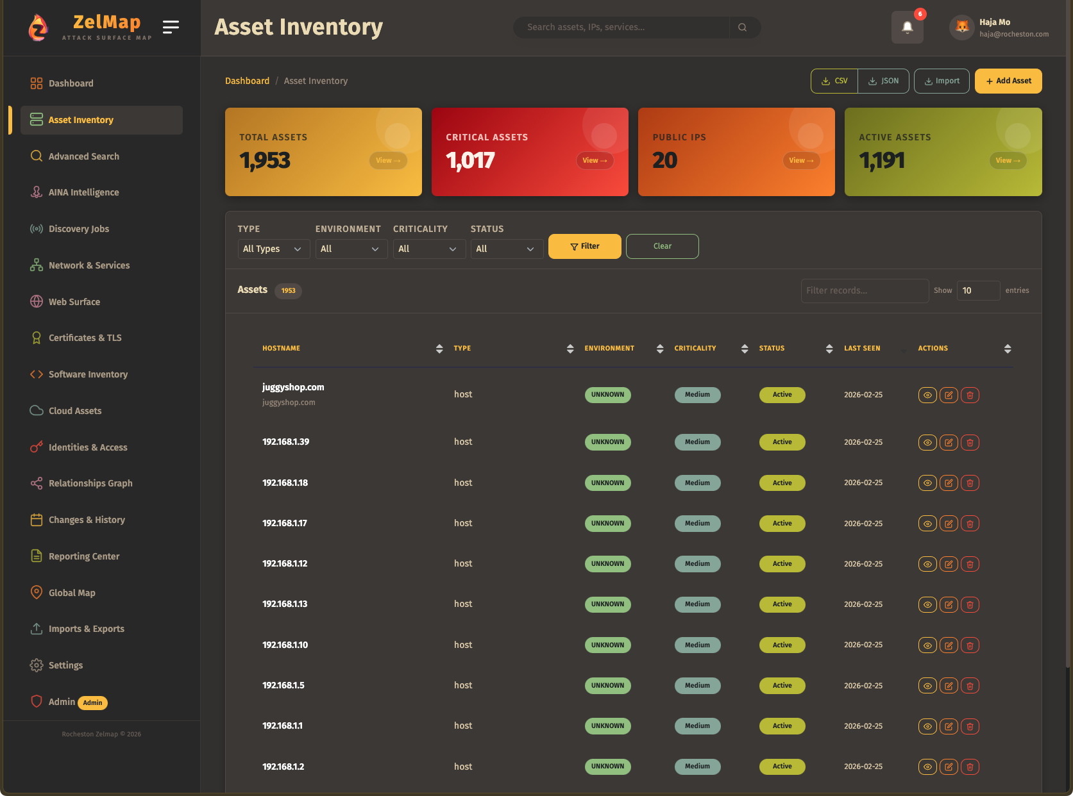The image size is (1073, 796).
Task: Go to Relationships Graph in sidebar
Action: [90, 483]
